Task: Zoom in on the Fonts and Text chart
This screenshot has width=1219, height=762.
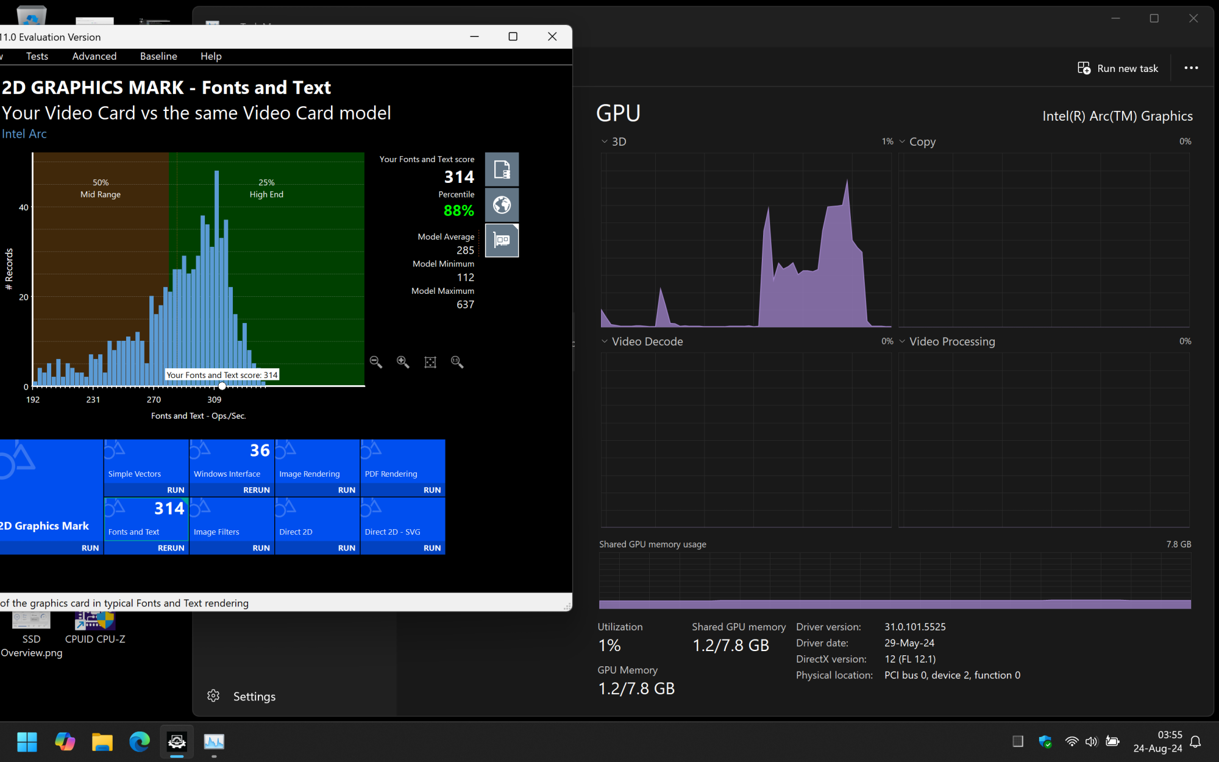Action: tap(403, 362)
